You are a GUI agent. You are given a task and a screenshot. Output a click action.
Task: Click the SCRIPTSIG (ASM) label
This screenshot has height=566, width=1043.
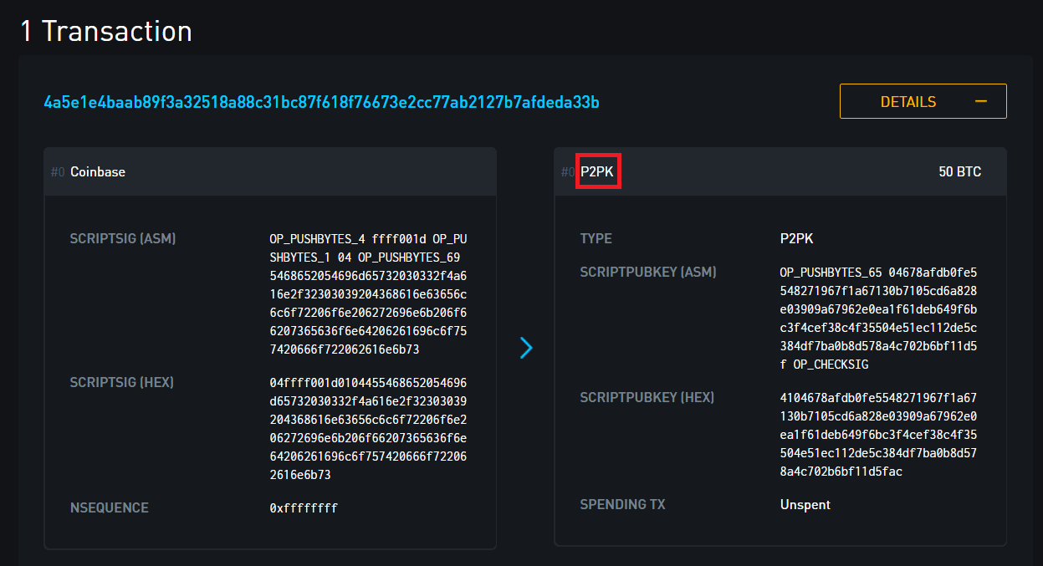[122, 238]
